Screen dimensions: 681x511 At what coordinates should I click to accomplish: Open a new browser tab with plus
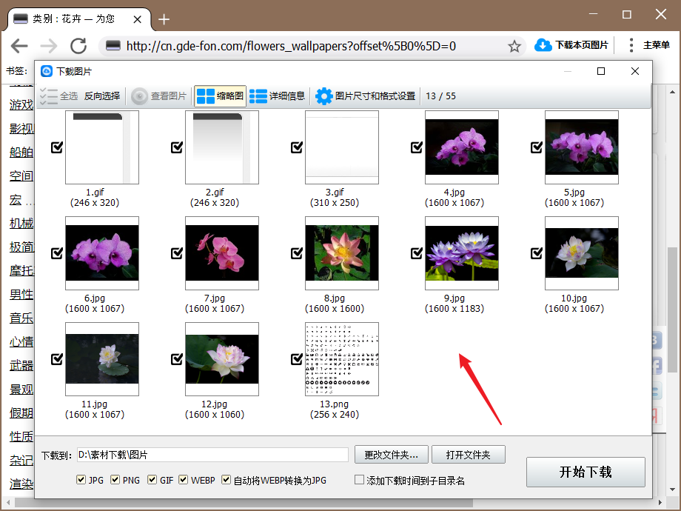(x=164, y=19)
